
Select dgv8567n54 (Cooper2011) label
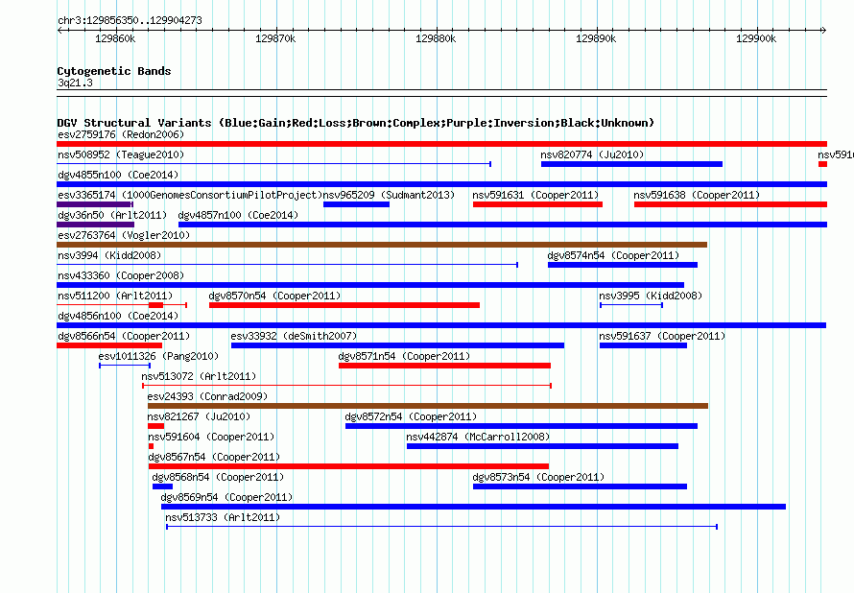pyautogui.click(x=214, y=457)
